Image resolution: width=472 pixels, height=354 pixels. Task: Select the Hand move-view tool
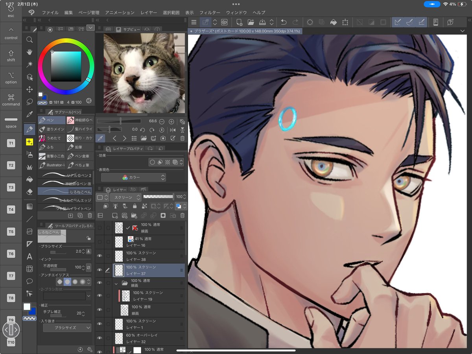29,52
